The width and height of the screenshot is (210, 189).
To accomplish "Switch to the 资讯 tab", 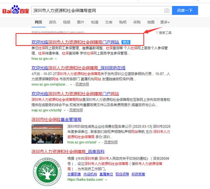I will click(x=52, y=22).
